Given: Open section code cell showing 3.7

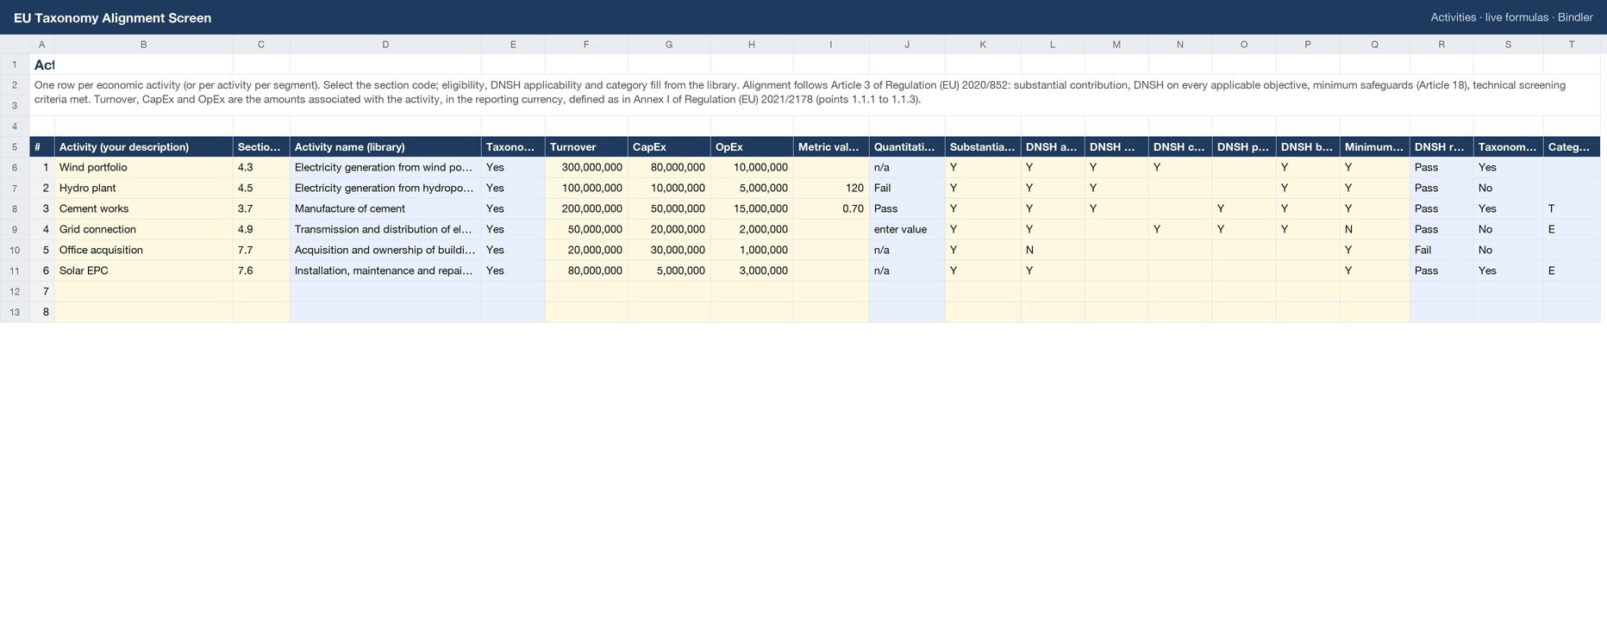Looking at the screenshot, I should [x=261, y=208].
